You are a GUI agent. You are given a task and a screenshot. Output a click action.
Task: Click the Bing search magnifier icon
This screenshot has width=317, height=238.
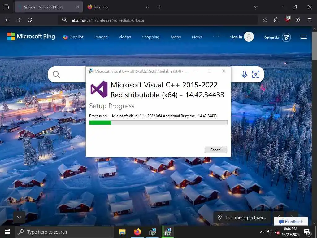click(56, 74)
